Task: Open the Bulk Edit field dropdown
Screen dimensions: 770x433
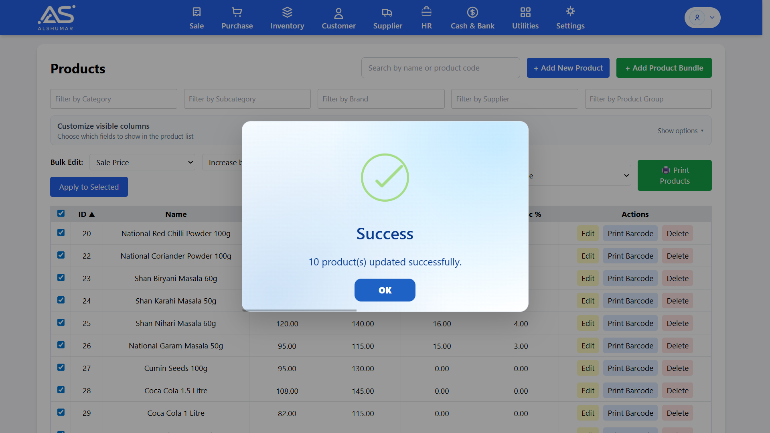Action: point(142,162)
